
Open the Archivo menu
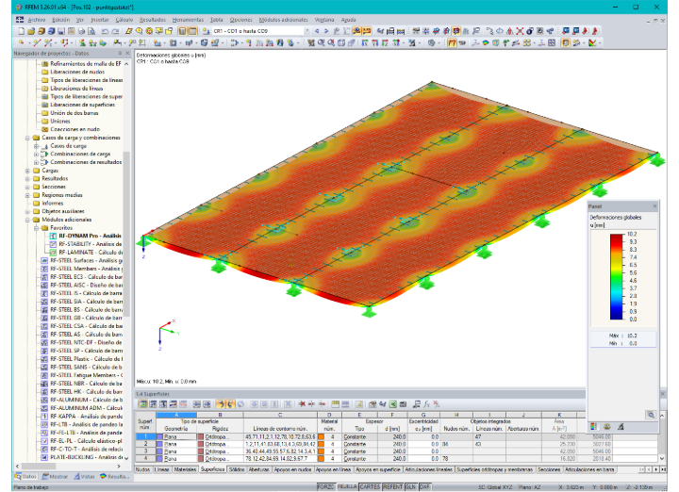tap(37, 20)
